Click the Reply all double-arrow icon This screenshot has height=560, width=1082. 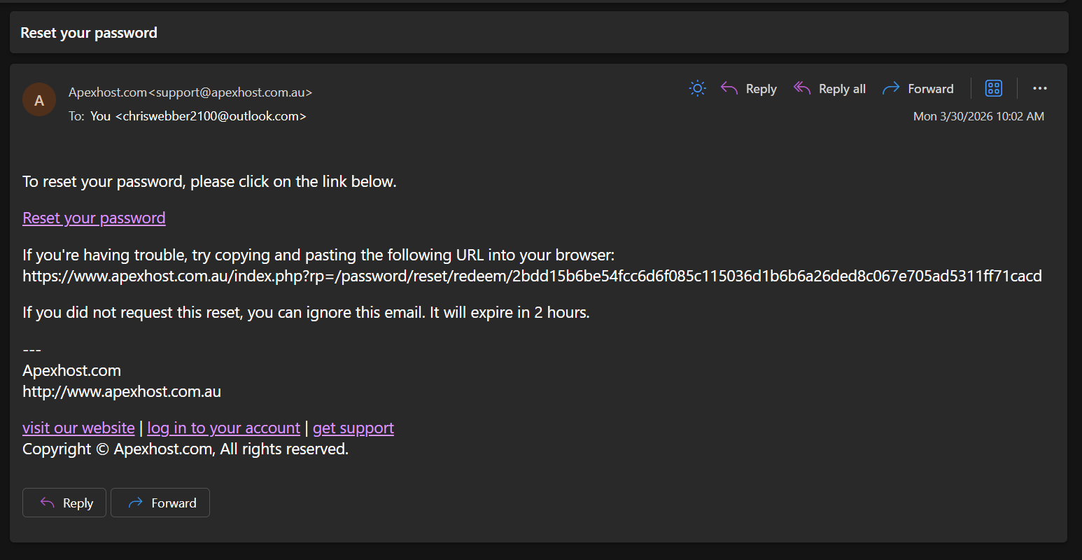coord(802,88)
